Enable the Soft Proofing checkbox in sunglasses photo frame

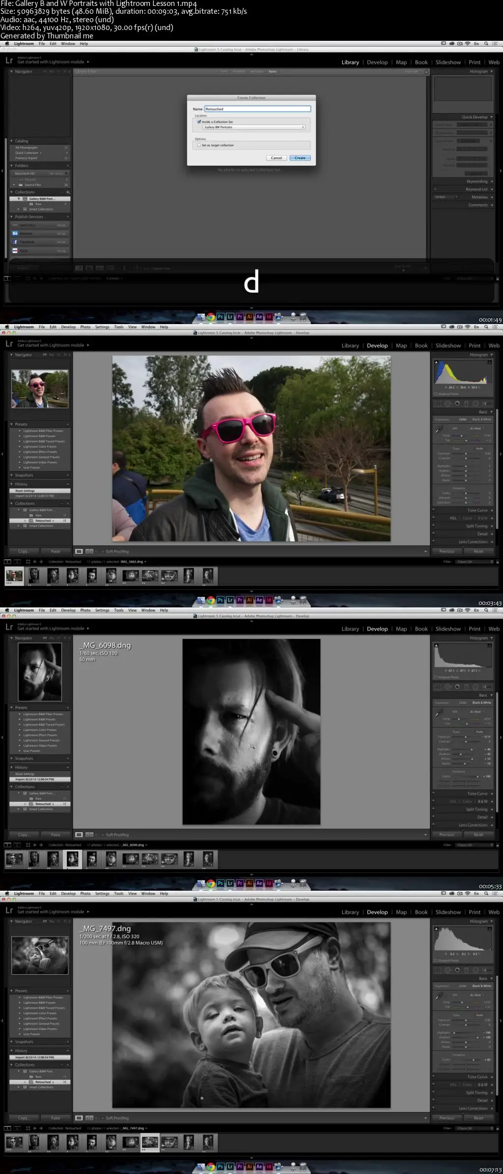pyautogui.click(x=103, y=551)
